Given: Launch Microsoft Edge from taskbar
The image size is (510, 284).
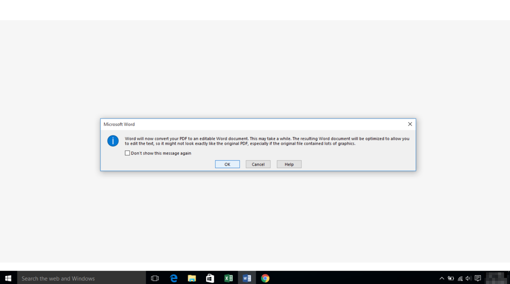Looking at the screenshot, I should pyautogui.click(x=173, y=278).
